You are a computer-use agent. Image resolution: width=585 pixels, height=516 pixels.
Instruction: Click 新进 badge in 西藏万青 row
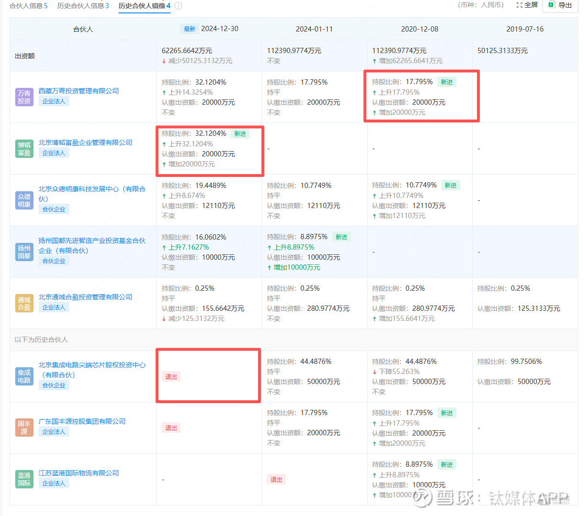pyautogui.click(x=447, y=82)
